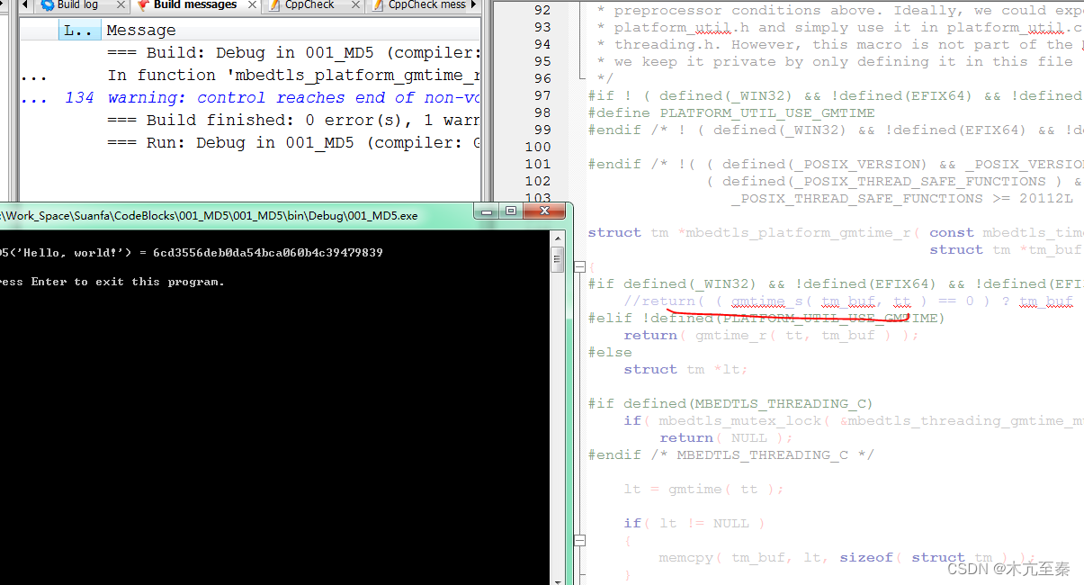Click the gear icon on the Build log tab
Viewport: 1084px width, 585px height.
click(x=48, y=5)
